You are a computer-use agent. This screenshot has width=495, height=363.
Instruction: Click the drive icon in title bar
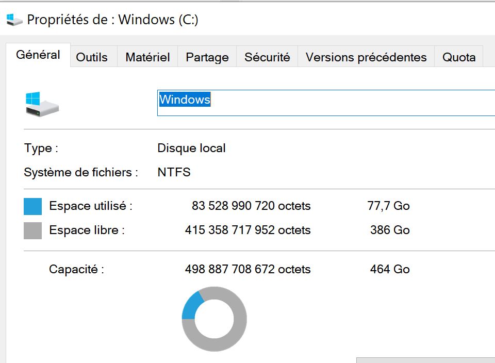click(x=14, y=20)
